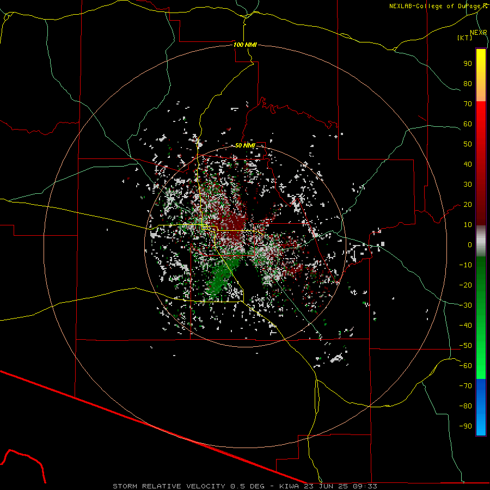
Task: Click the "100 NMI" range ring label
Action: coord(245,45)
